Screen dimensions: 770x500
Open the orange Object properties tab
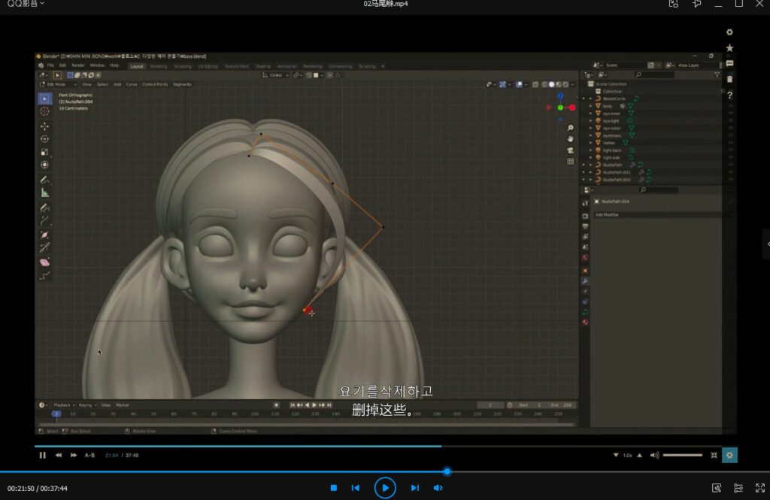[585, 271]
